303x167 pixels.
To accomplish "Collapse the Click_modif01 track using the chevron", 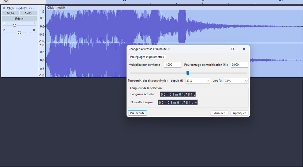I will pyautogui.click(x=31, y=8).
